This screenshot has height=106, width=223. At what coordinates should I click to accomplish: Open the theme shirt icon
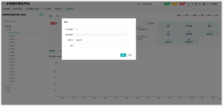pyautogui.click(x=207, y=4)
